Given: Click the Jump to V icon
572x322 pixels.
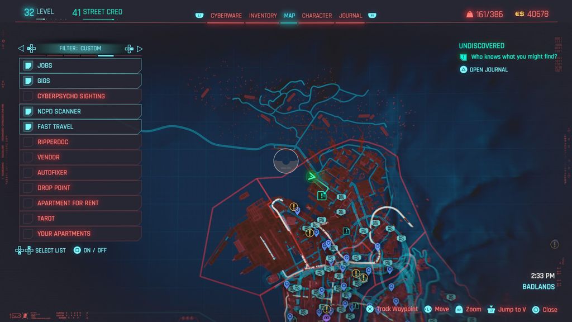Looking at the screenshot, I should (491, 309).
